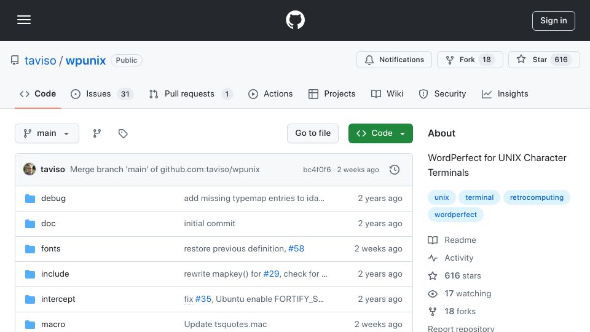The image size is (590, 332).
Task: Click taviso's avatar in commit row
Action: coord(29,170)
